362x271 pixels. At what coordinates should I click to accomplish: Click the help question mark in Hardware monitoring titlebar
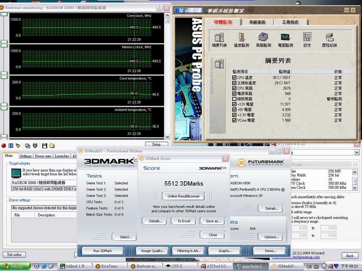click(159, 8)
